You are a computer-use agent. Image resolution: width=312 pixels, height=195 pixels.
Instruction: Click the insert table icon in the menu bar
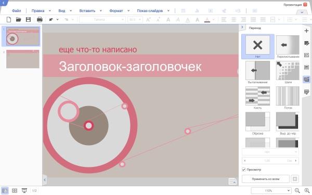coord(183,11)
